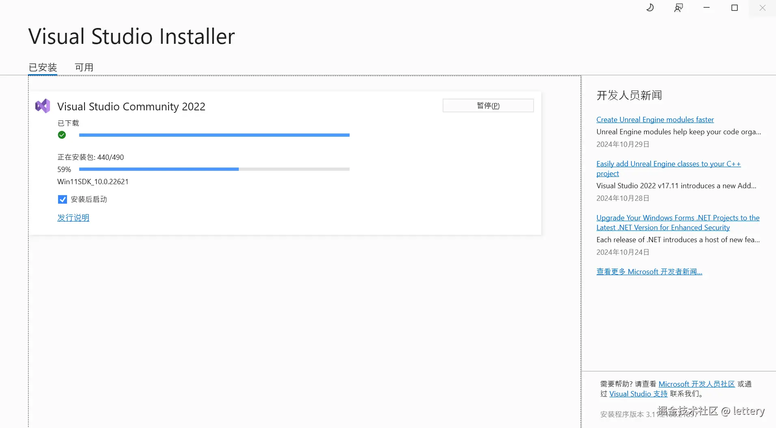Click the Visual Studio Community logo icon
The image size is (776, 428).
click(x=43, y=106)
